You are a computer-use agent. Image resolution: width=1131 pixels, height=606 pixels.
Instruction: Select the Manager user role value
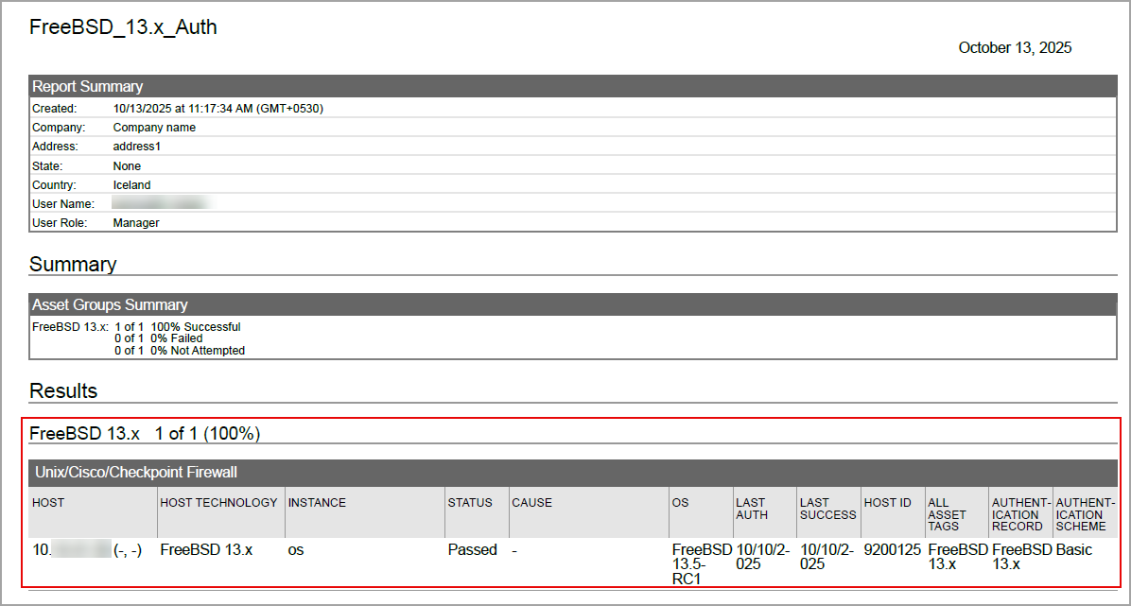click(x=136, y=223)
